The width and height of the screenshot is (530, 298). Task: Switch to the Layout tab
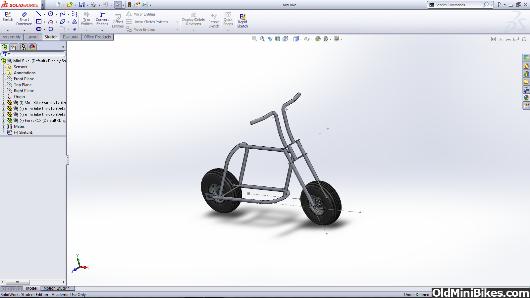(x=32, y=37)
